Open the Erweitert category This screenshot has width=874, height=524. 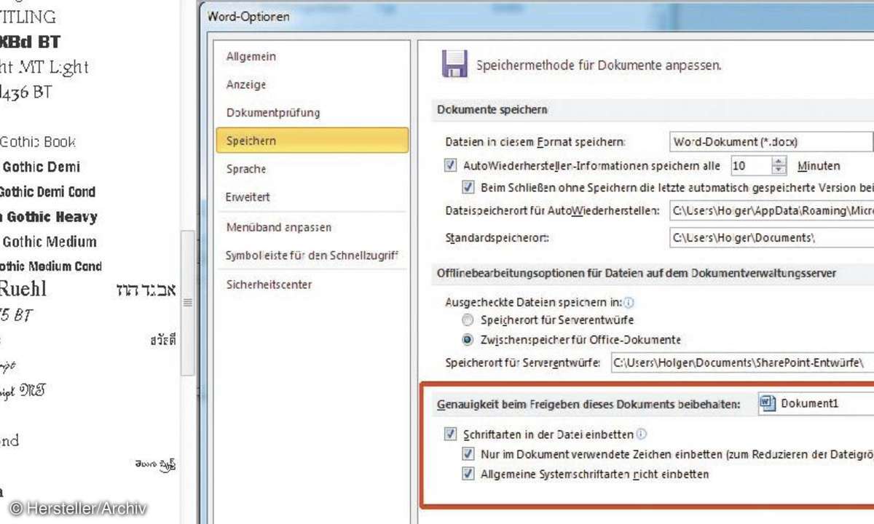tap(312, 196)
